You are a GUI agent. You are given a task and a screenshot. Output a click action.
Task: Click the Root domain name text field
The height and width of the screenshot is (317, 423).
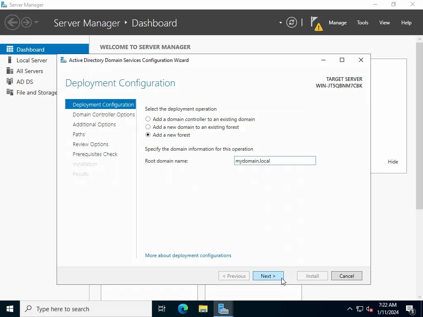pos(275,161)
